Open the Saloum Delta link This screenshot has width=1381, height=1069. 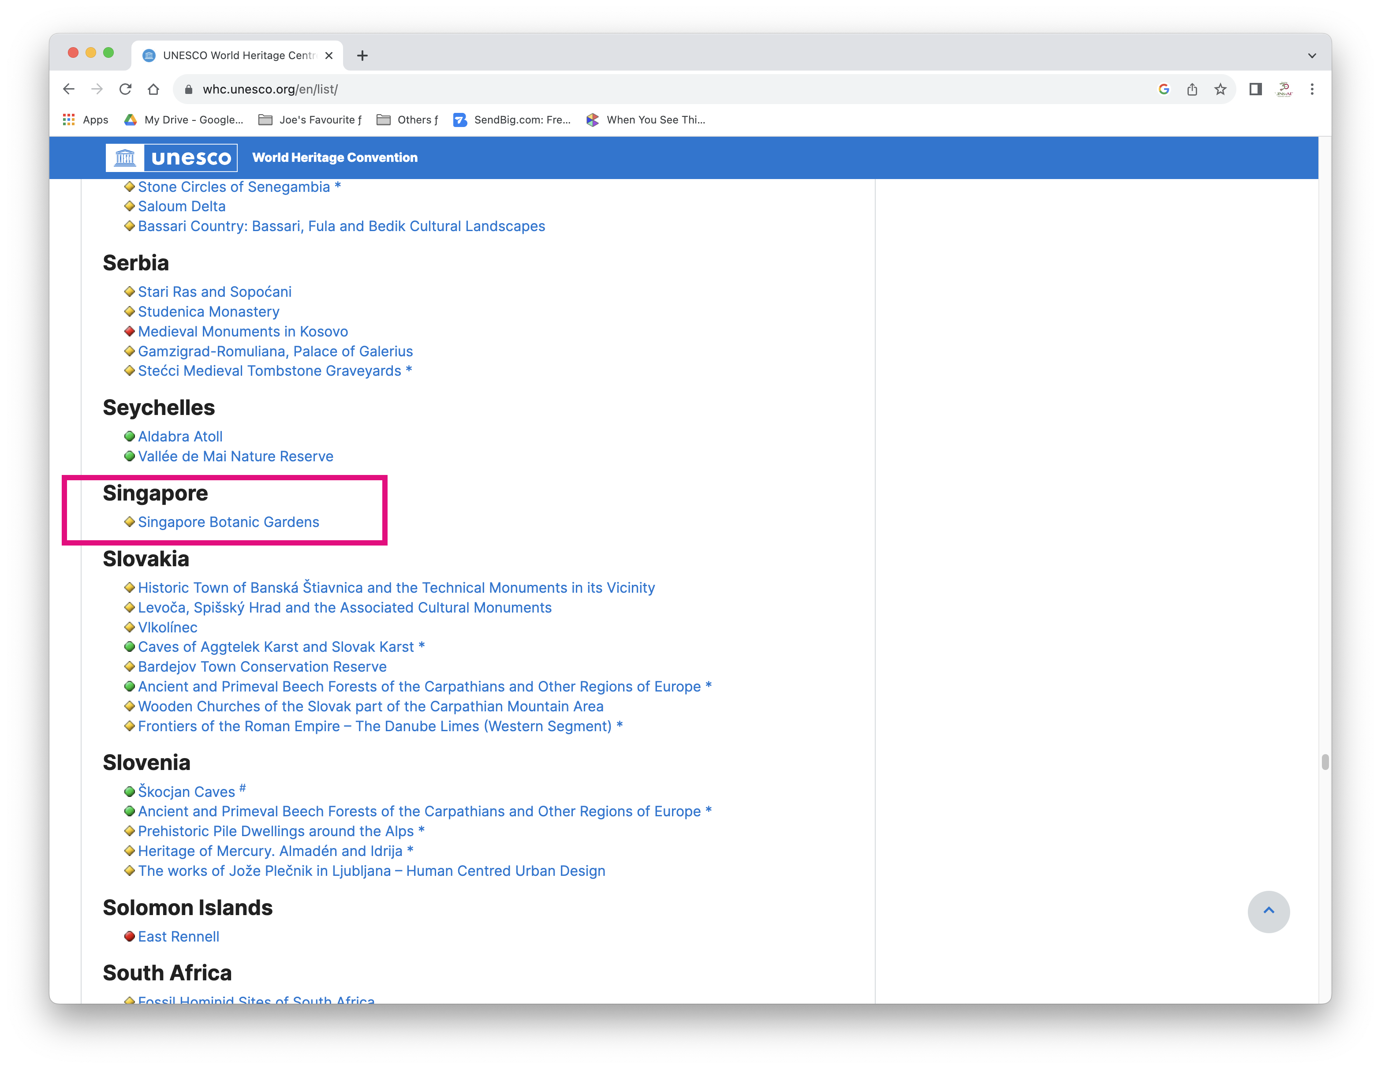pyautogui.click(x=182, y=206)
